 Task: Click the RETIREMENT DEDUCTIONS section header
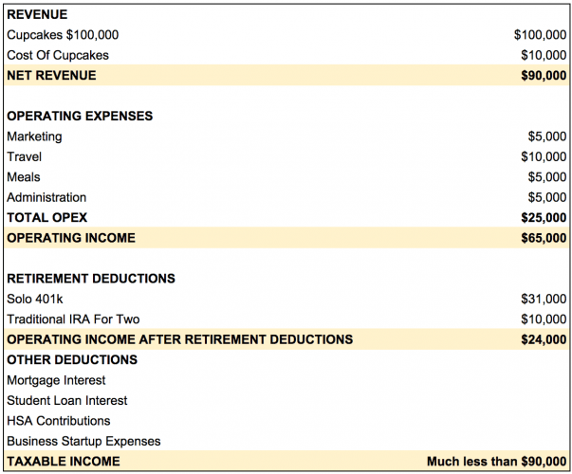[91, 279]
